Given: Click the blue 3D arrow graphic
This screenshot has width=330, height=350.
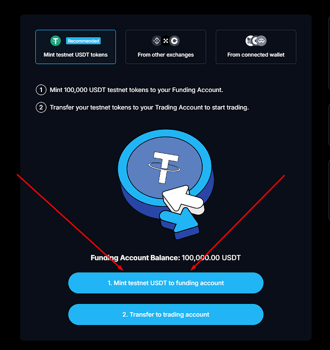Looking at the screenshot, I should [180, 224].
